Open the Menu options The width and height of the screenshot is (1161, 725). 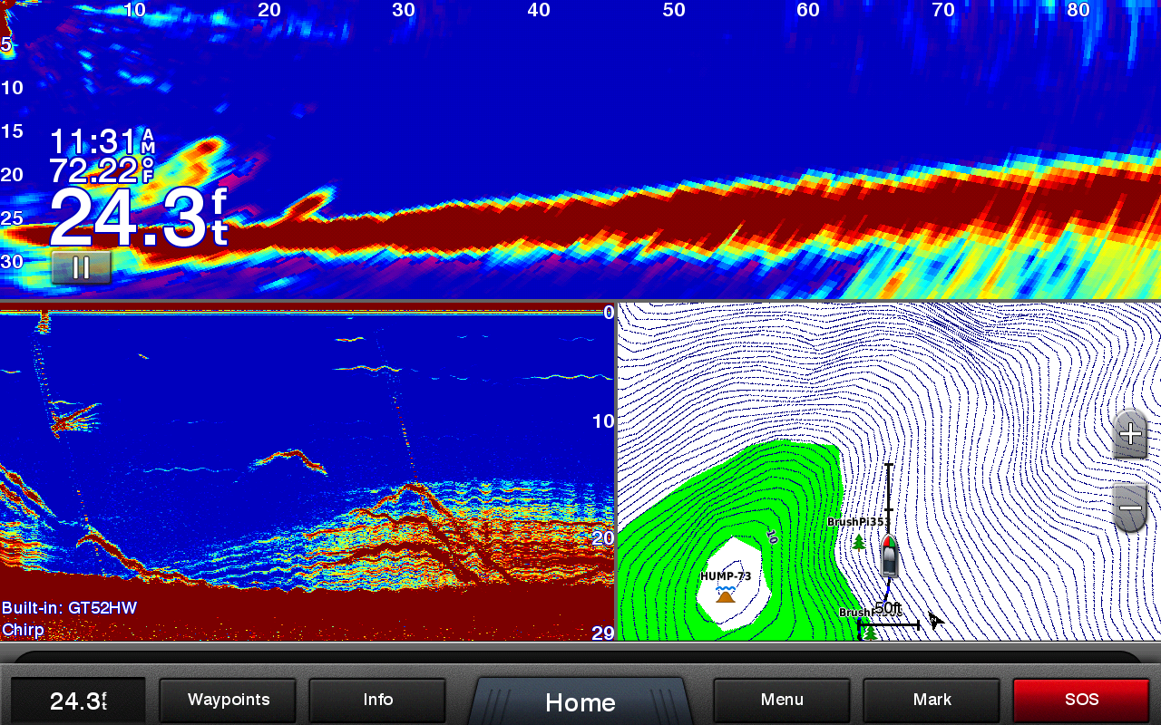point(782,701)
